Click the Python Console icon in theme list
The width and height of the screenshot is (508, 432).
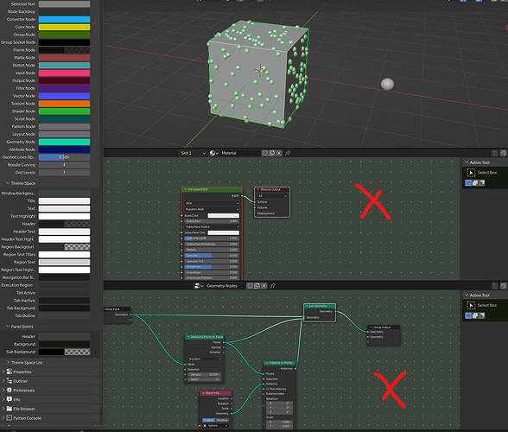[10, 417]
